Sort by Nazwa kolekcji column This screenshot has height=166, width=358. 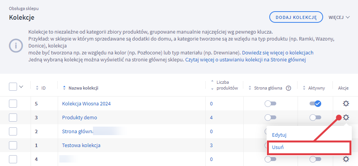pyautogui.click(x=64, y=88)
